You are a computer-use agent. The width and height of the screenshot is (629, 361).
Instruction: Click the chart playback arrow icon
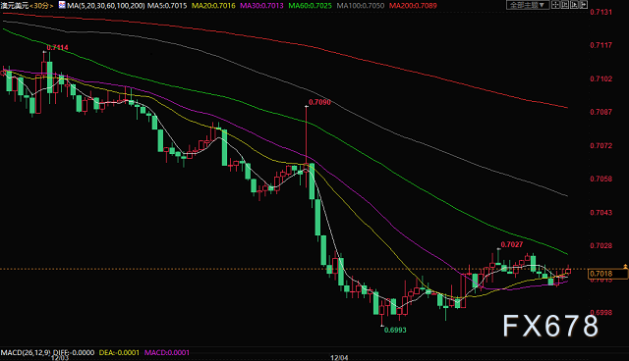(574, 4)
